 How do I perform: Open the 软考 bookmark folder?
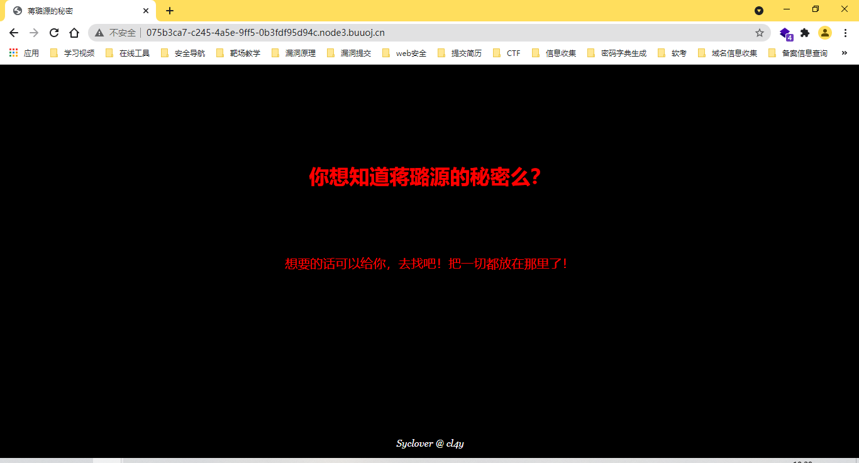click(672, 53)
